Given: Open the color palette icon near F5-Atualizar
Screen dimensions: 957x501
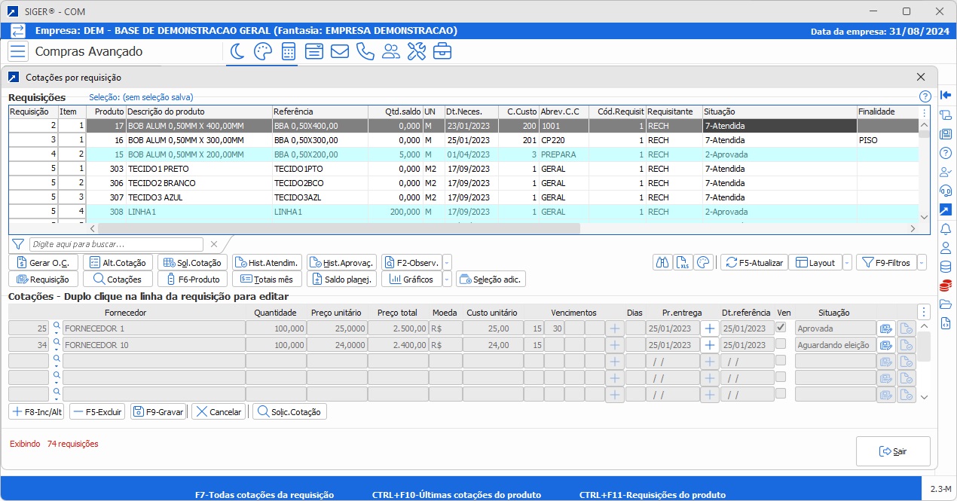Looking at the screenshot, I should 703,263.
